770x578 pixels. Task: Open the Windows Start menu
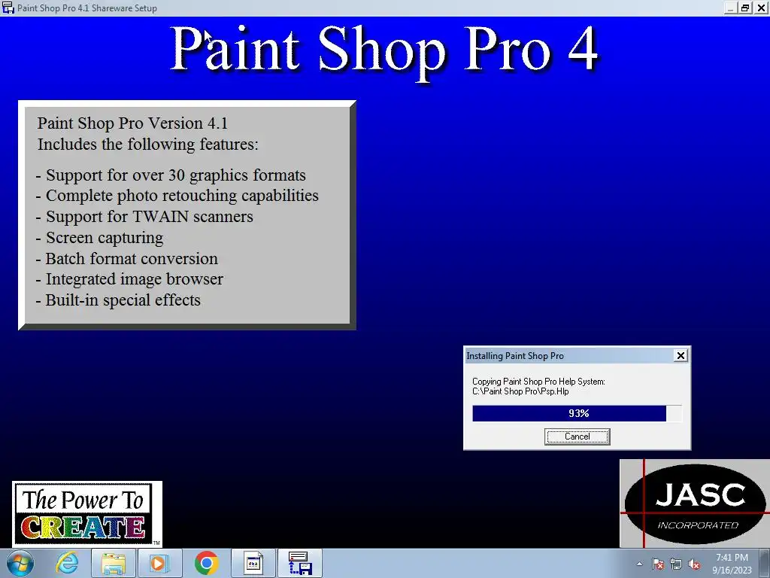point(20,563)
